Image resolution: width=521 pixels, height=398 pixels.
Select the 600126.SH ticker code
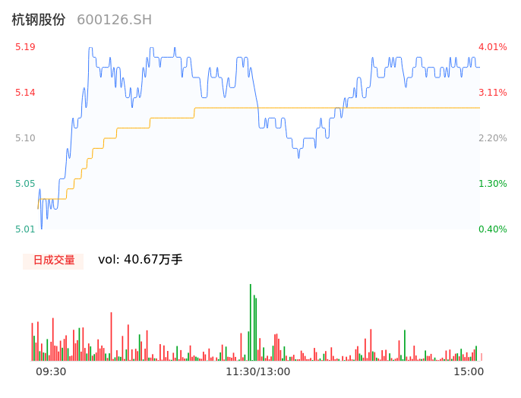(x=114, y=20)
